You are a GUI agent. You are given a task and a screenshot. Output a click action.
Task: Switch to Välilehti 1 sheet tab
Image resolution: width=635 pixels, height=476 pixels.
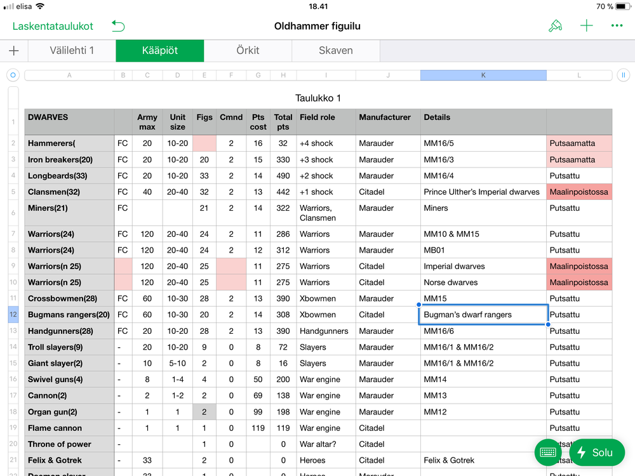click(x=72, y=51)
